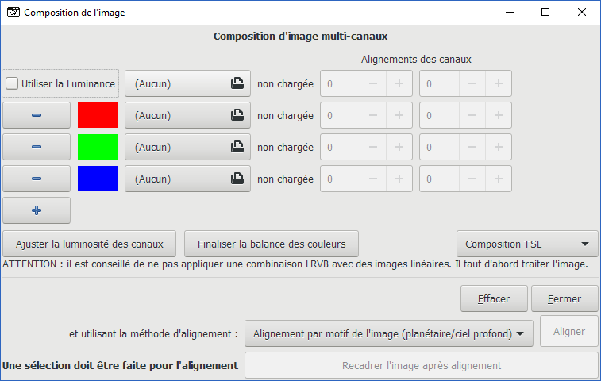601x381 pixels.
Task: Click the Composition de l'image window icon
Action: pos(13,12)
